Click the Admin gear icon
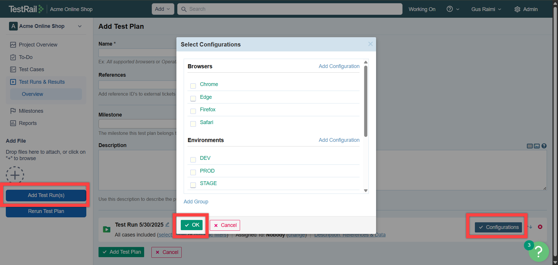Screen dimensions: 558x265 point(517,9)
